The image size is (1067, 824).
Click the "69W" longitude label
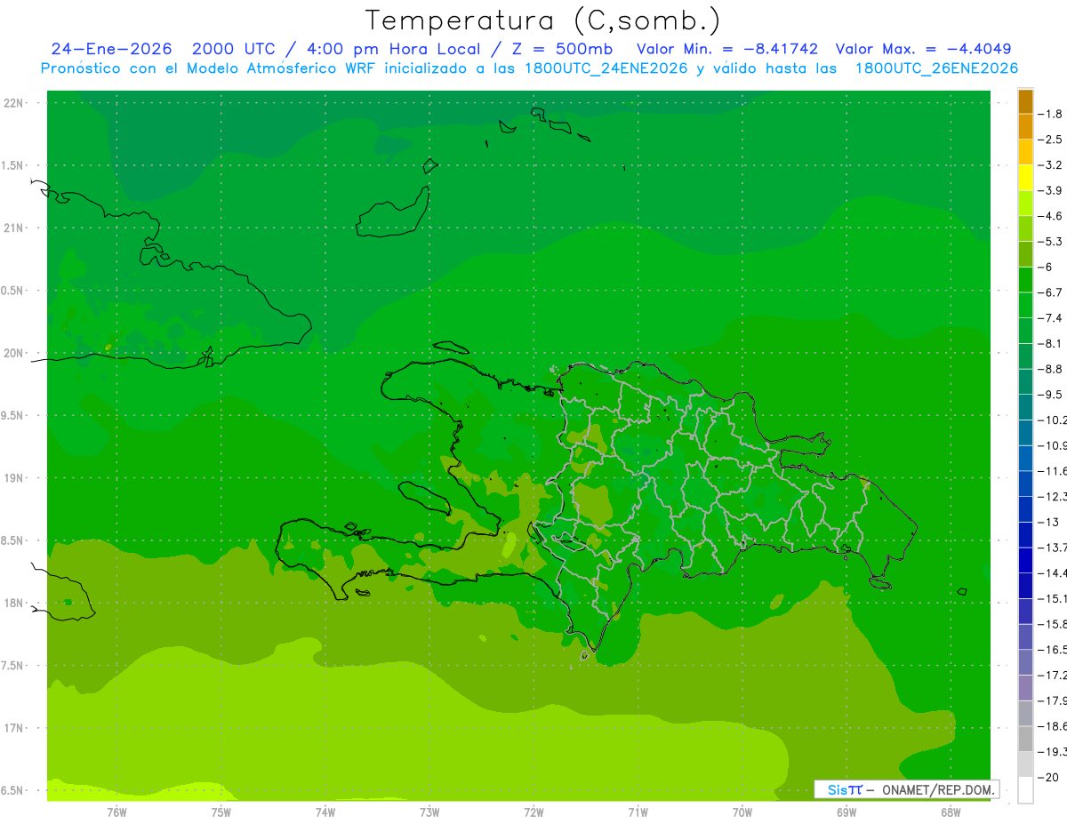click(846, 812)
